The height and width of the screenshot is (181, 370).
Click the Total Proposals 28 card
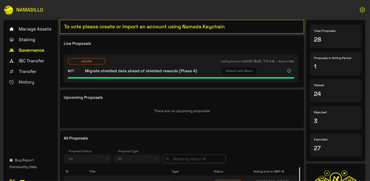coord(336,36)
